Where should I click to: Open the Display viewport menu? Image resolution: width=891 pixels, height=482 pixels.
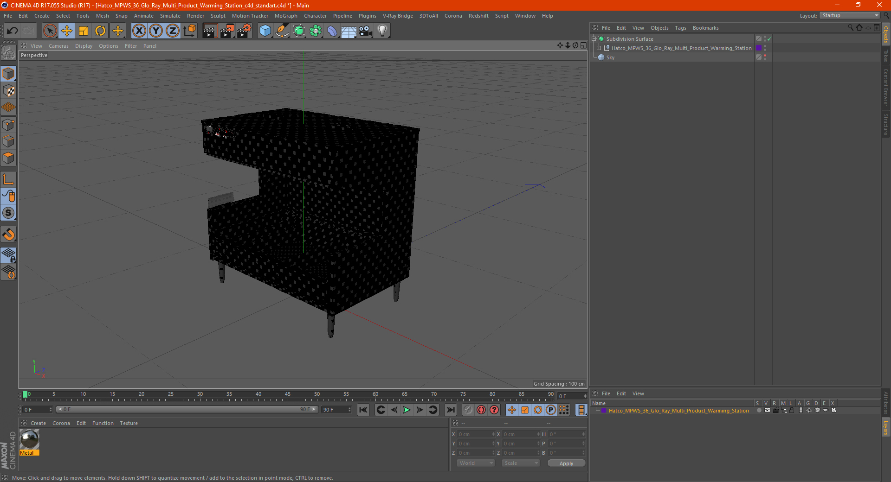[x=84, y=46]
